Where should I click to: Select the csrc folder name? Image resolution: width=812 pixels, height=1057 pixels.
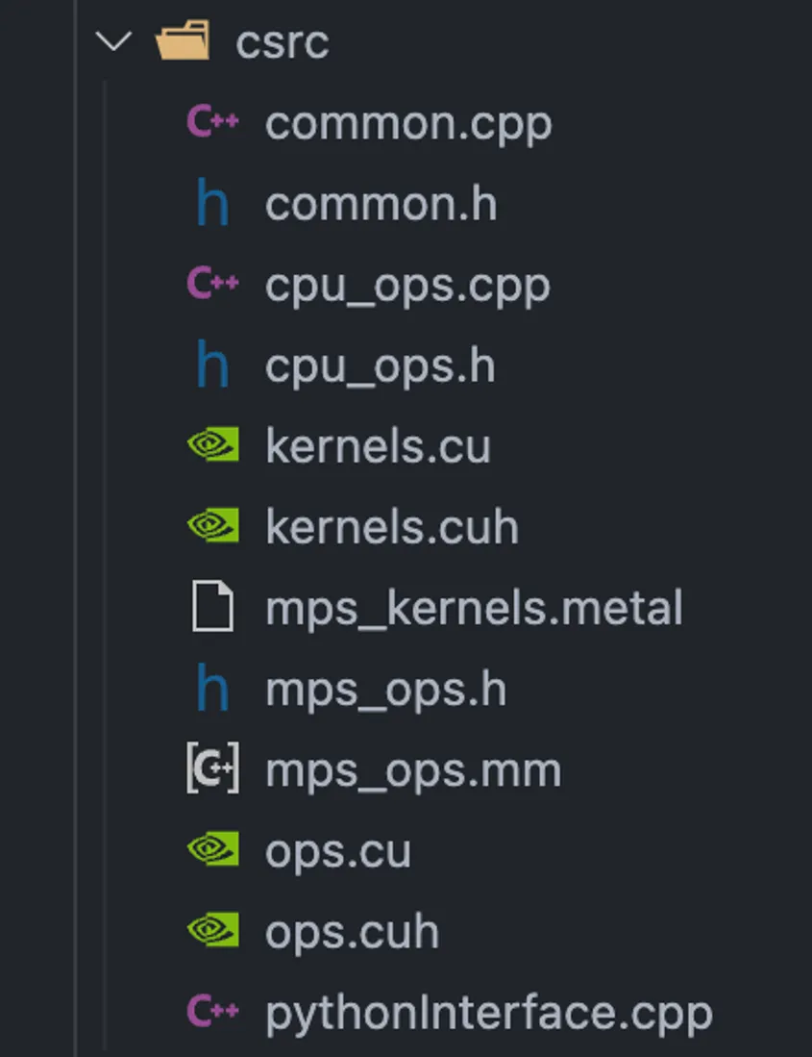[283, 42]
